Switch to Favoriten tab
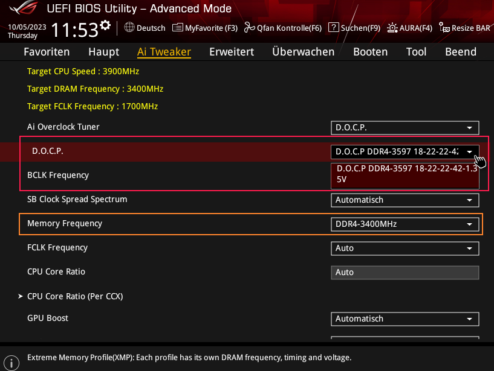 point(47,51)
